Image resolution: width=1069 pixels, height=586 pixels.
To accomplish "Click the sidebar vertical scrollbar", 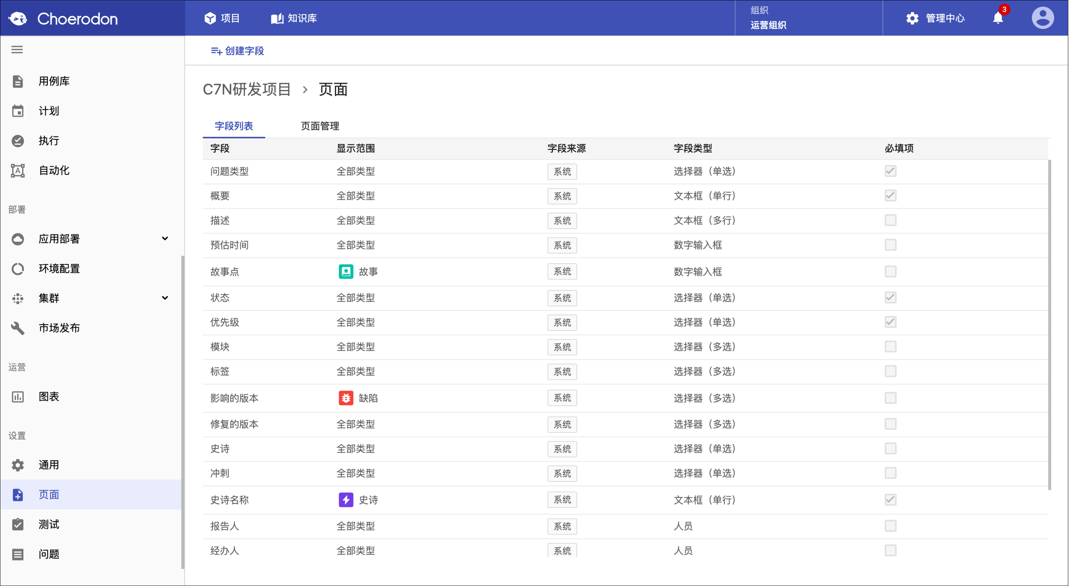I will 182,412.
